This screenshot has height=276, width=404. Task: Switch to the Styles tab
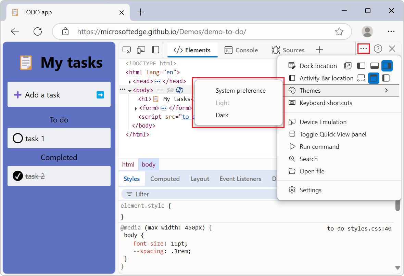click(x=132, y=179)
